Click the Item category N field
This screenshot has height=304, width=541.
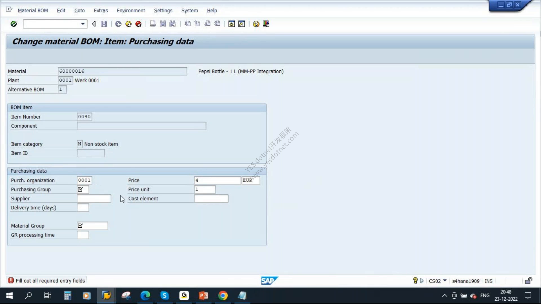click(x=79, y=144)
